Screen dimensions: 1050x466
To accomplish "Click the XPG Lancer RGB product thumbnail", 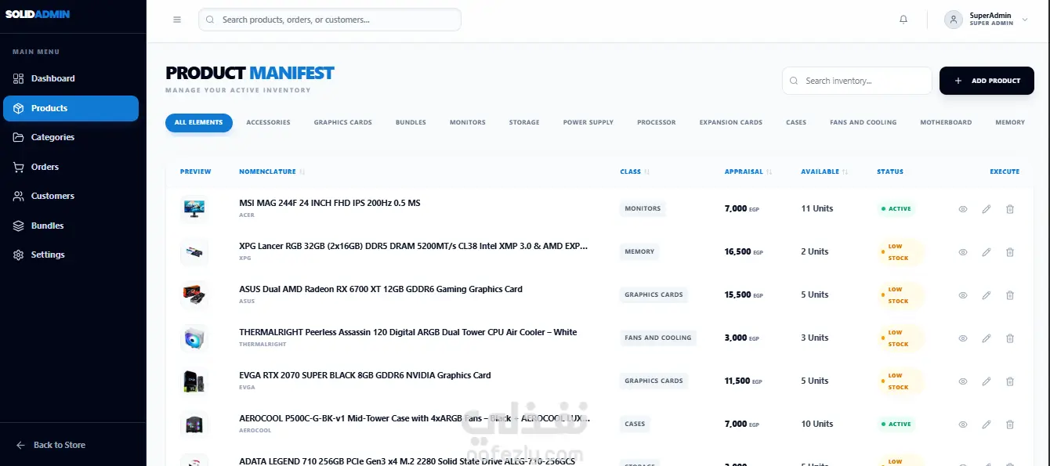I will pos(194,252).
